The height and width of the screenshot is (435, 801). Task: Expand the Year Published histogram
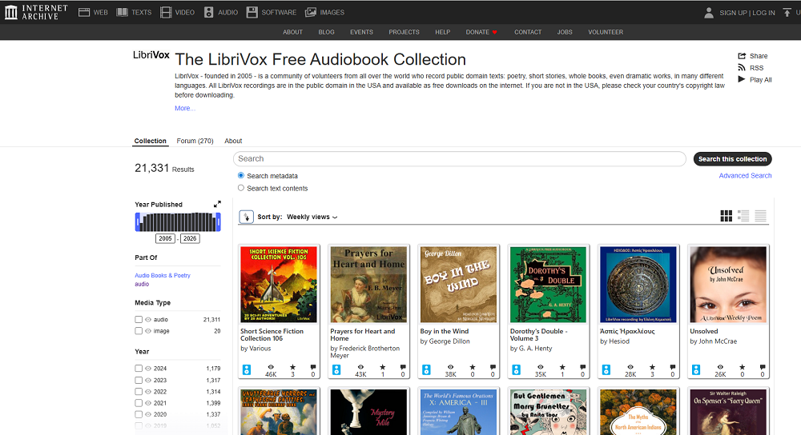[x=217, y=204]
